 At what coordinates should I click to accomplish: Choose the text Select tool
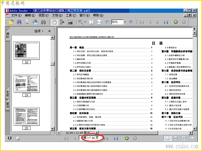click(62, 22)
